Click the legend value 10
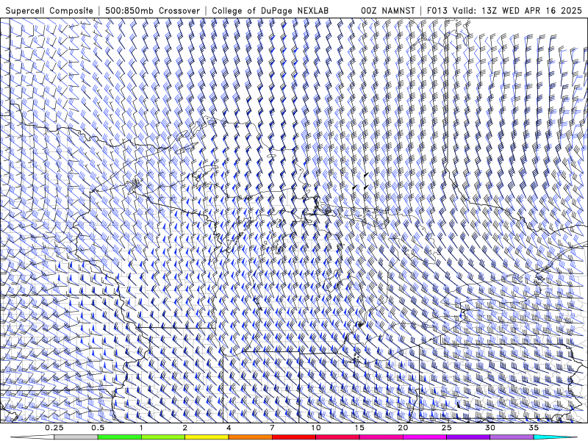The height and width of the screenshot is (441, 588). pos(316,428)
